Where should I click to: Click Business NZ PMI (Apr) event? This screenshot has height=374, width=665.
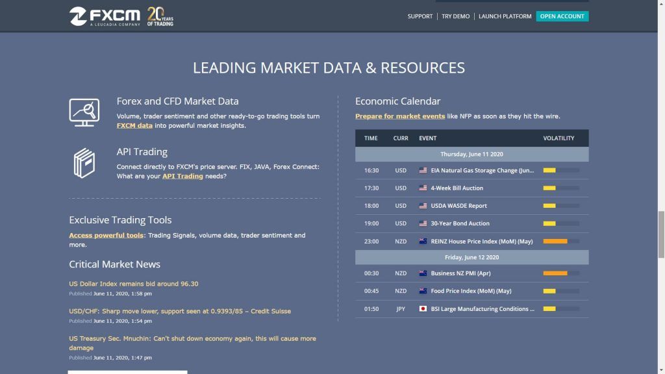coord(460,273)
